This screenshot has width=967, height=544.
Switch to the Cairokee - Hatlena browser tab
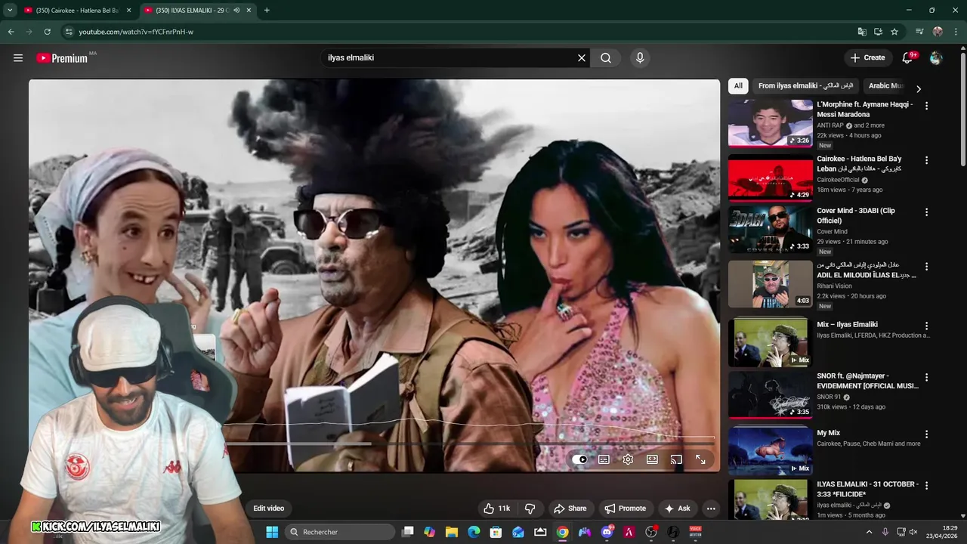tap(71, 11)
